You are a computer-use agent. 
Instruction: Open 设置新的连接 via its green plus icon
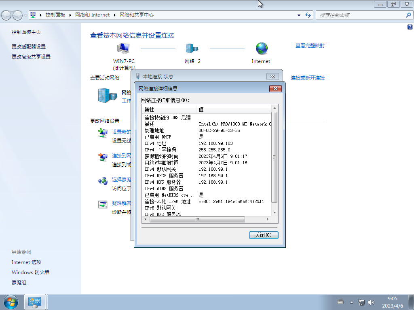(x=102, y=133)
